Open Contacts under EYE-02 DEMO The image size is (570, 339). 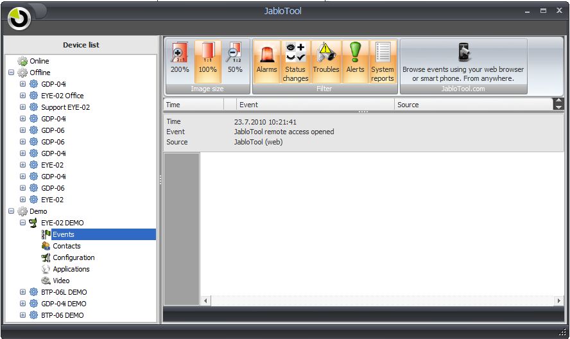(x=66, y=246)
